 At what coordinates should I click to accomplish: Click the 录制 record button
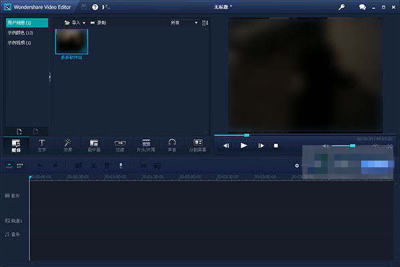(98, 23)
